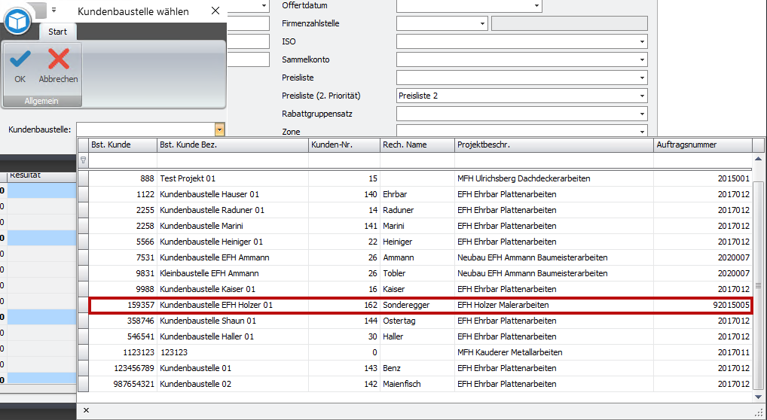
Task: Click the Kunden-Nr. filter row cell
Action: pos(344,160)
